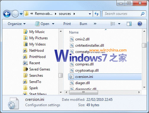Click Date modified value 22/02/2010 22:45
The height and width of the screenshot is (113, 149).
click(100, 100)
